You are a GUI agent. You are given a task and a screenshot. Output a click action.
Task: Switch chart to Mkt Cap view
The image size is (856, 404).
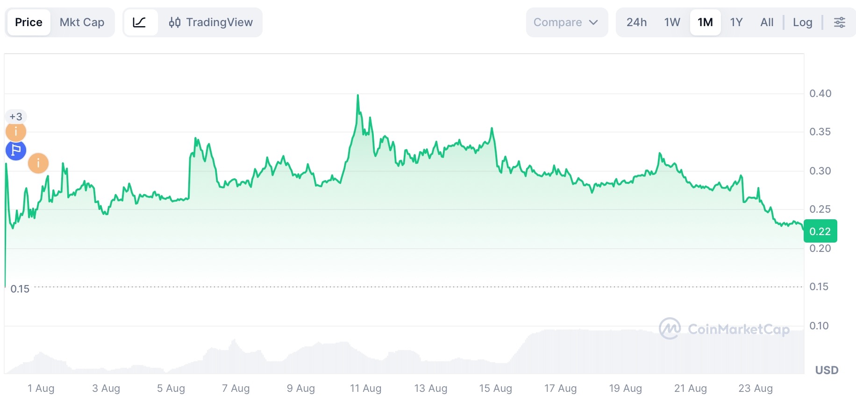tap(82, 22)
